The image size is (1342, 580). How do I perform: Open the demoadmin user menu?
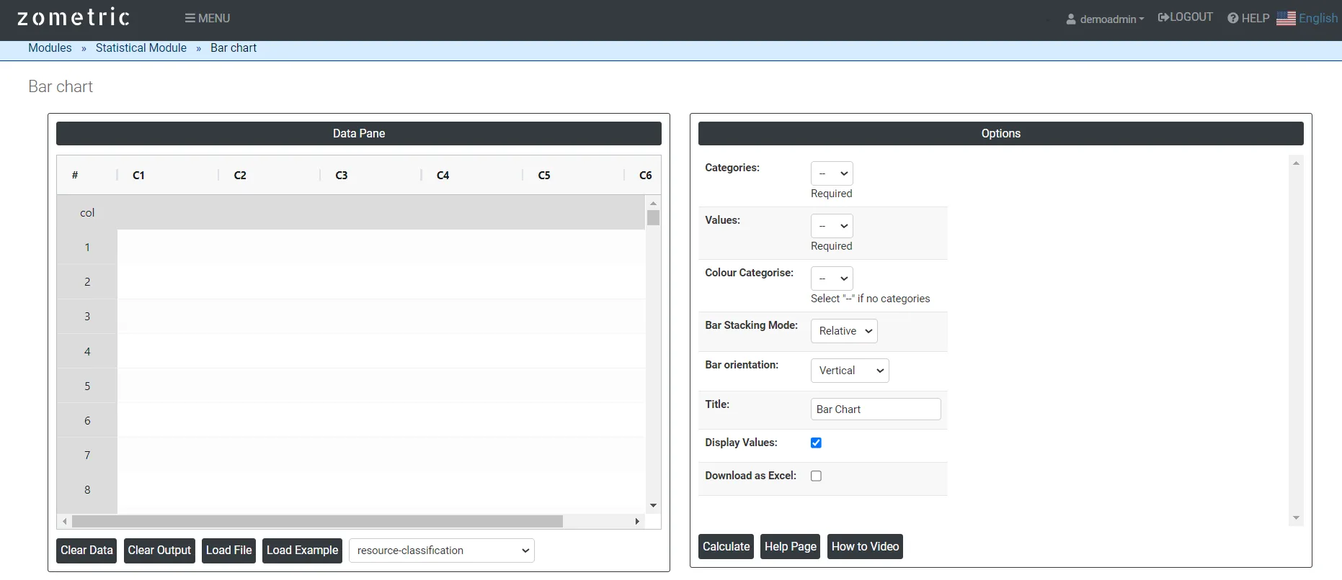[1105, 19]
